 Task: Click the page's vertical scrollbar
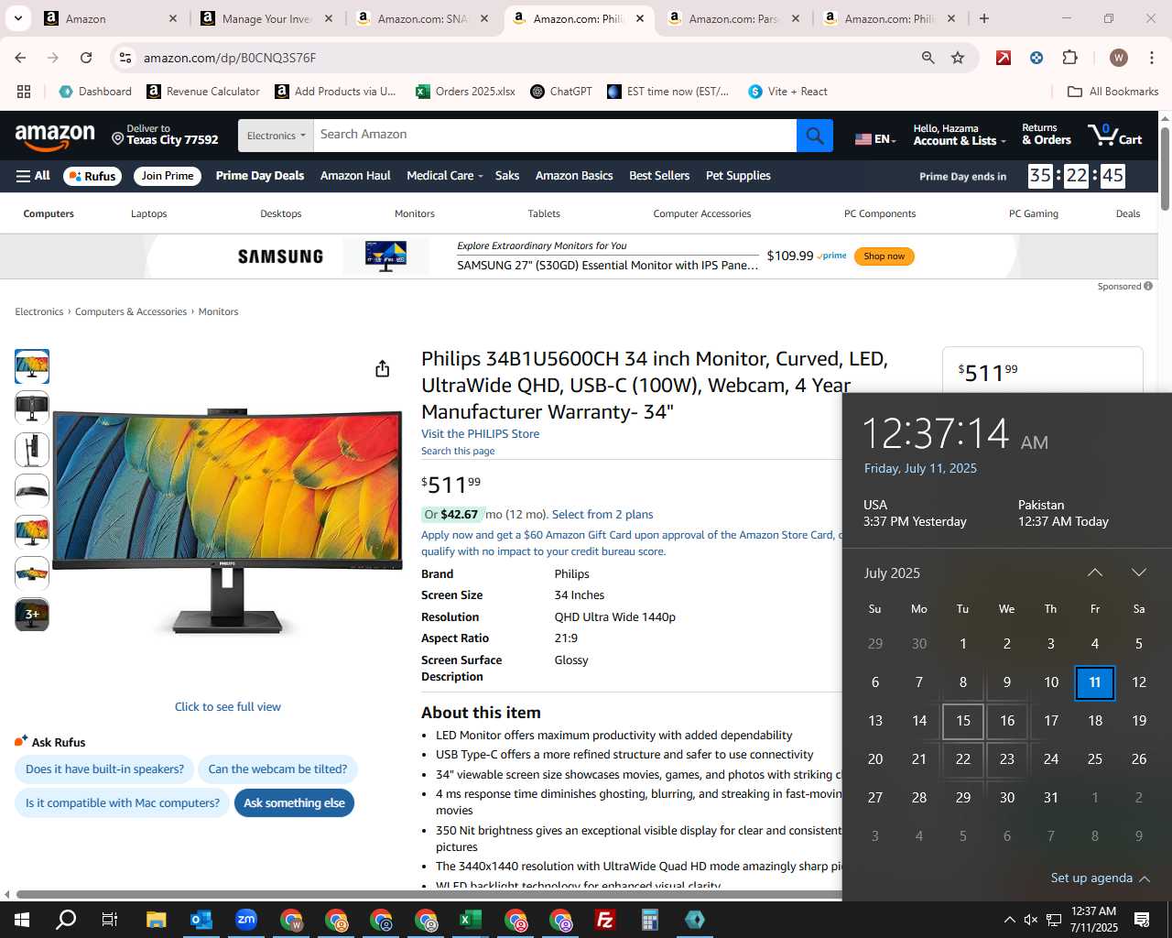[1165, 169]
